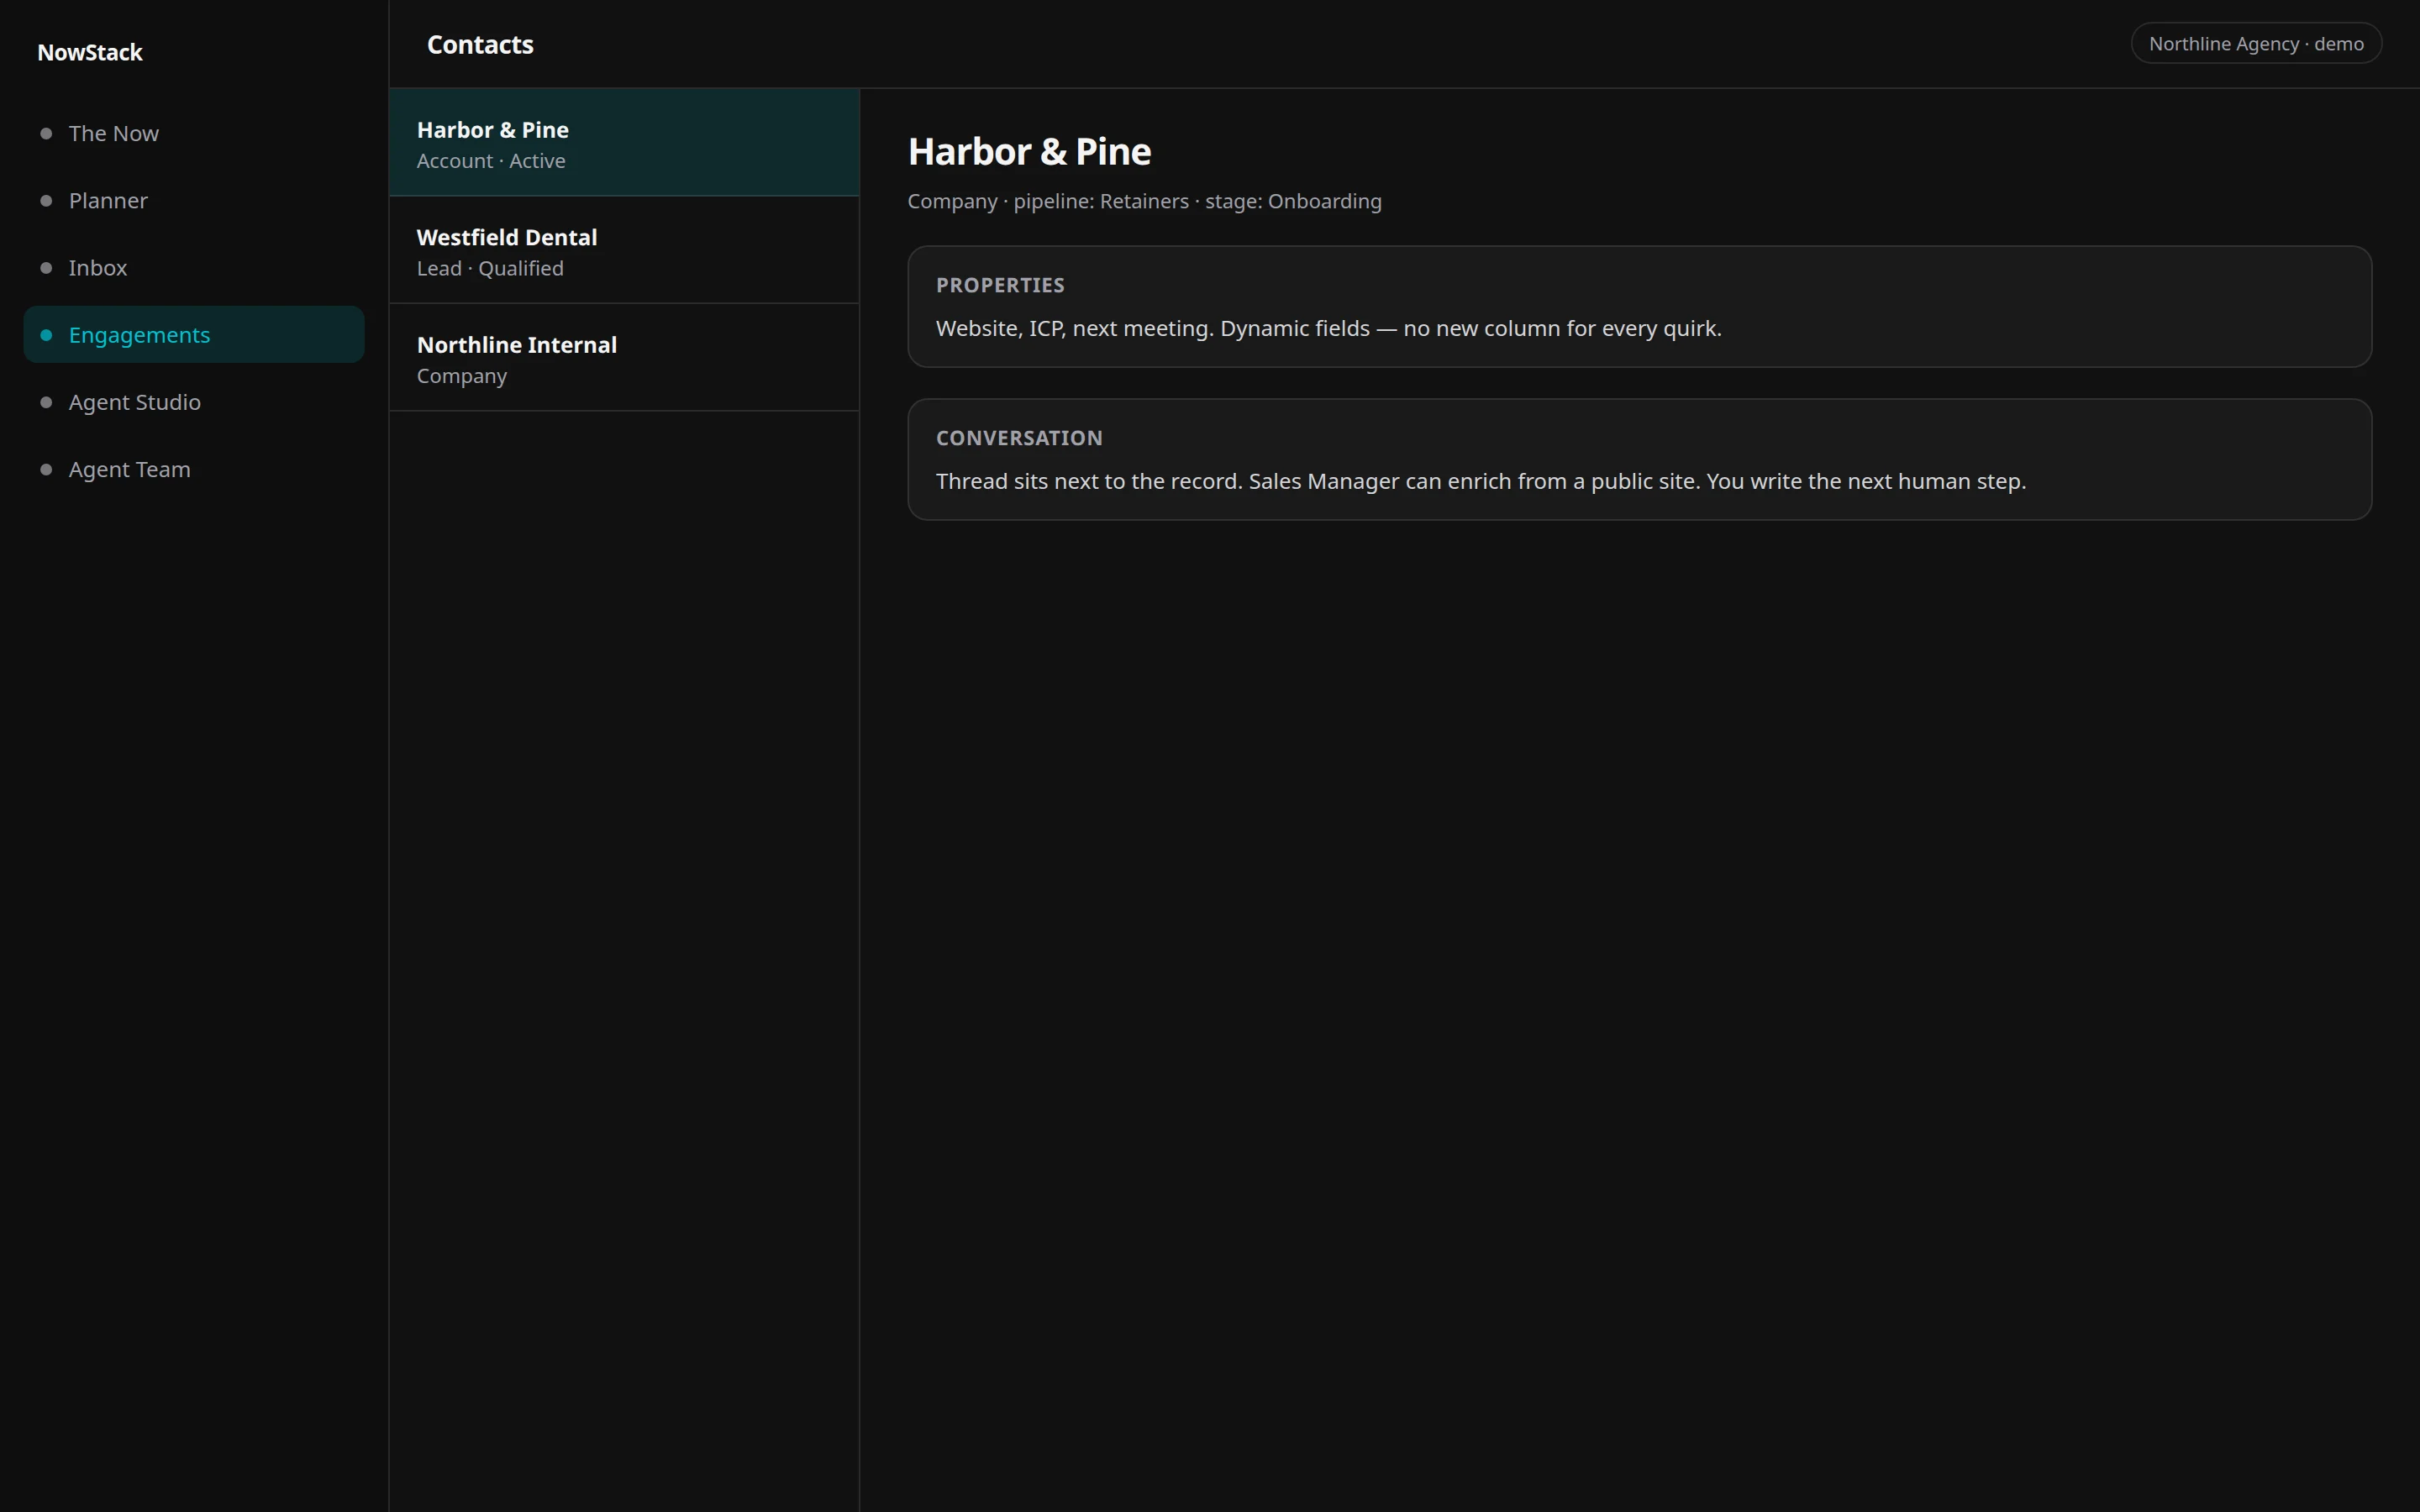Click the bullet dot beside Planner
This screenshot has height=1512, width=2420.
click(x=46, y=200)
